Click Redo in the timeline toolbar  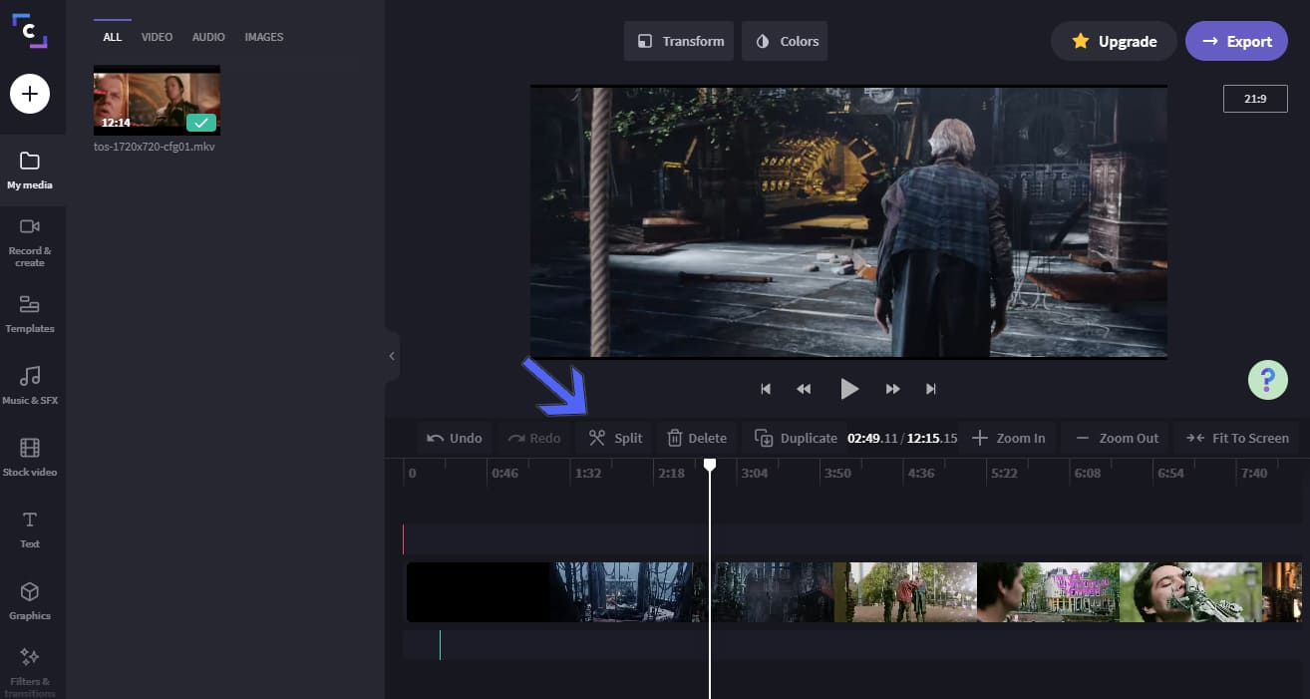pyautogui.click(x=534, y=438)
